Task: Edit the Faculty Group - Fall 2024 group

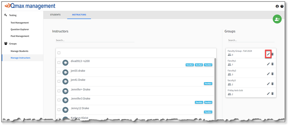Action: coord(268,54)
